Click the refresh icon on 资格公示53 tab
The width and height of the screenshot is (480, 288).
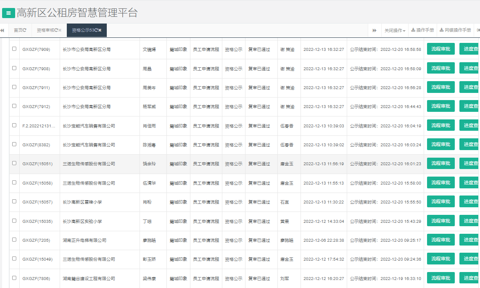[97, 30]
